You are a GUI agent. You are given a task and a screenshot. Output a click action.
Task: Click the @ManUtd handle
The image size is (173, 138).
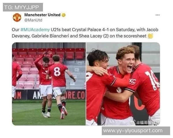[33, 20]
